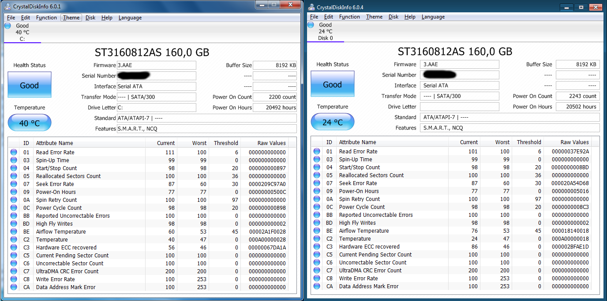Click raw value 00002A1F0028
The height and width of the screenshot is (301, 607).
(267, 231)
